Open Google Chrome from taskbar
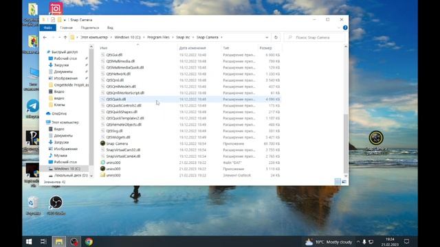440x247 pixels. pos(89,242)
